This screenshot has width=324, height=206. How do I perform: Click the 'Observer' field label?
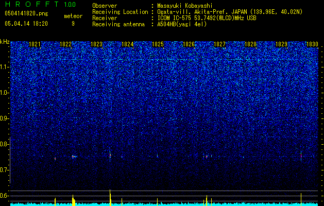click(x=105, y=6)
